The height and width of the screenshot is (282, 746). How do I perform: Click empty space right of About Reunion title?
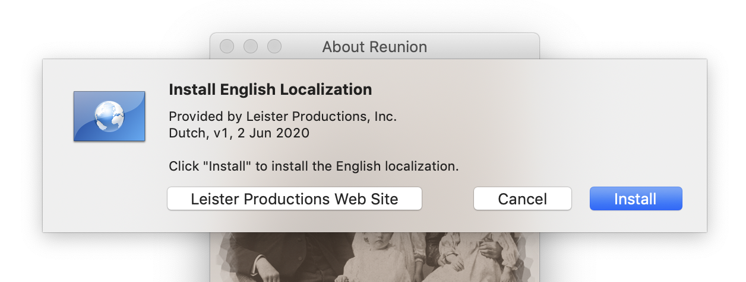481,46
